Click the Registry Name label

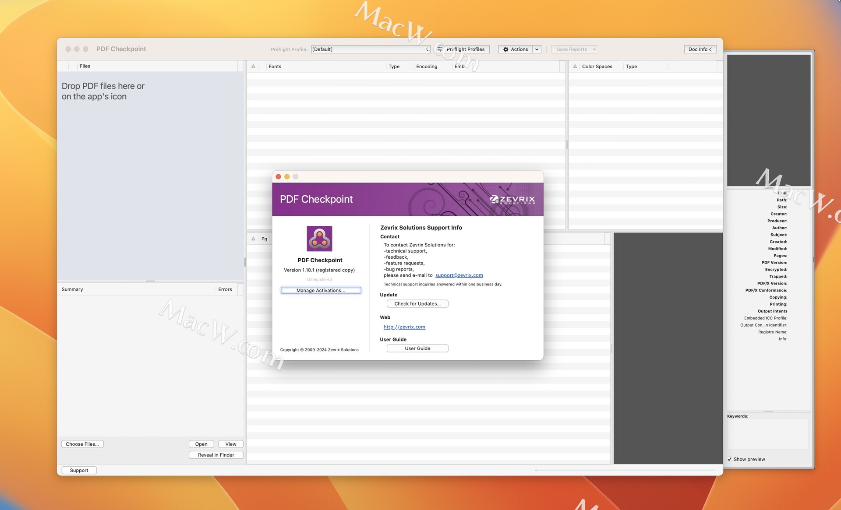pyautogui.click(x=773, y=332)
